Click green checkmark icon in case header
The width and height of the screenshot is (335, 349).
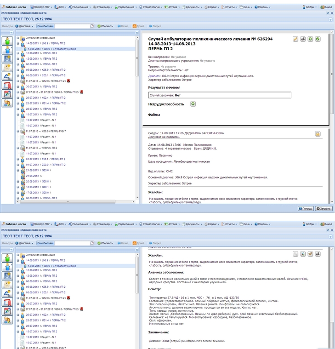pyautogui.click(x=318, y=39)
